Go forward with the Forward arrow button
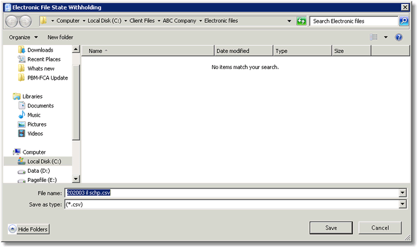 point(25,21)
